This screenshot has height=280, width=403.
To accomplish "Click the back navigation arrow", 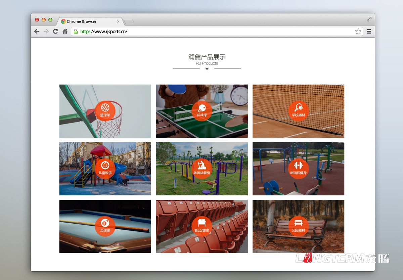I will [x=37, y=31].
